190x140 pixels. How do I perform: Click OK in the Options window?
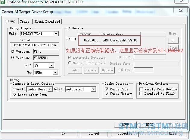[x=64, y=134]
